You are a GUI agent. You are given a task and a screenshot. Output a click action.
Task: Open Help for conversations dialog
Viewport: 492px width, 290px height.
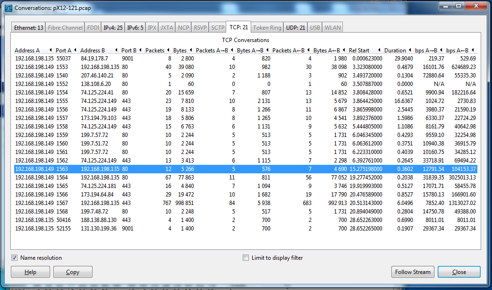tap(30, 272)
